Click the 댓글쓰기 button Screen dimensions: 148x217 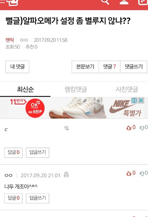click(x=134, y=67)
